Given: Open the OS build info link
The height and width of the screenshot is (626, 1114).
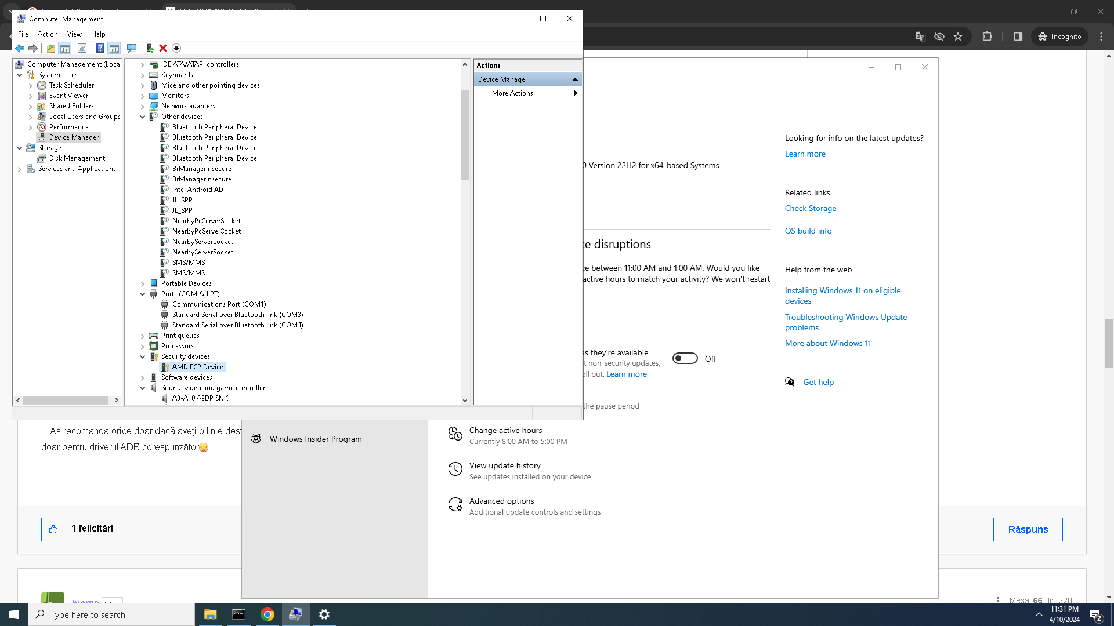Looking at the screenshot, I should click(x=808, y=231).
